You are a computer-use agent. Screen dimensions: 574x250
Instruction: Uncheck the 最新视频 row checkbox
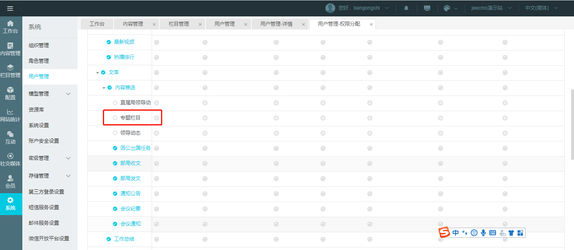[109, 42]
